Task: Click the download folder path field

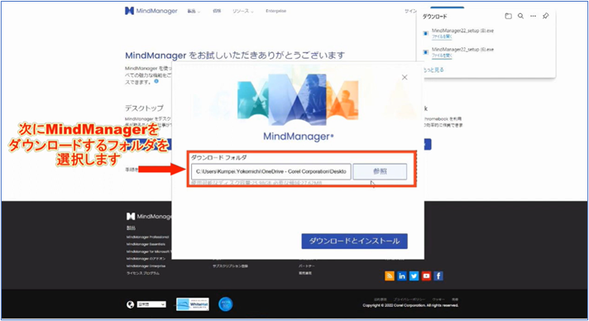Action: (271, 171)
